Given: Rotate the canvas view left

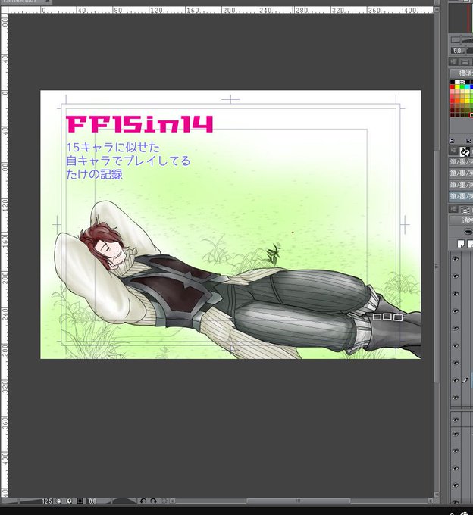Looking at the screenshot, I should coord(143,501).
